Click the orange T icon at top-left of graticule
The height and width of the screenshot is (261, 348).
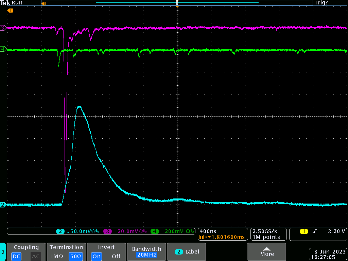tap(11, 11)
